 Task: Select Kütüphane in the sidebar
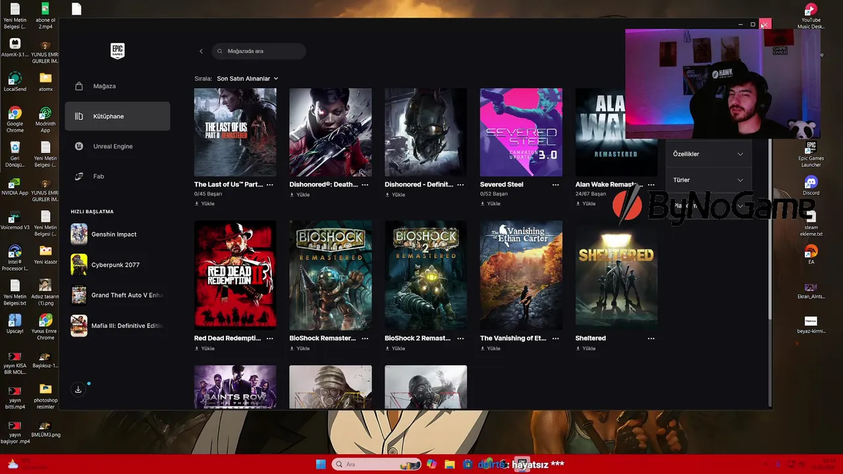click(x=117, y=117)
